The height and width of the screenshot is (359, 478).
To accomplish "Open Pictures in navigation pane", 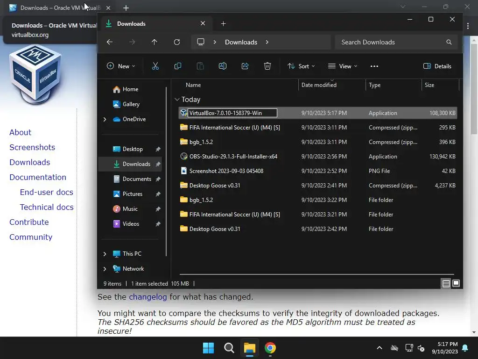I will point(133,194).
